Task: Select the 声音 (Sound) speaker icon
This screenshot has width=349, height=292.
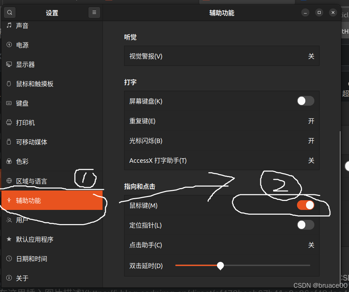Action: pos(9,25)
